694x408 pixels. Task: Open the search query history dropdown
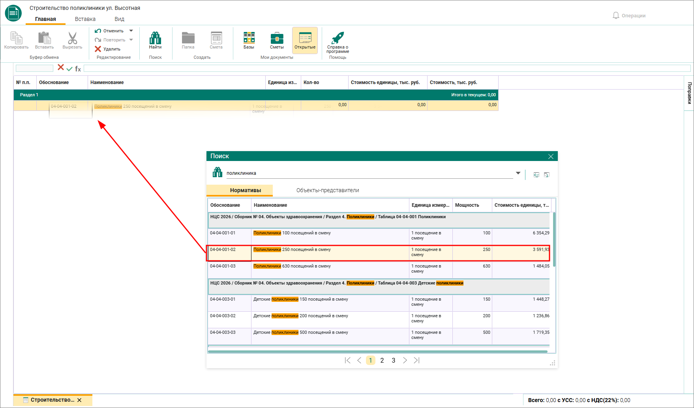pos(518,173)
